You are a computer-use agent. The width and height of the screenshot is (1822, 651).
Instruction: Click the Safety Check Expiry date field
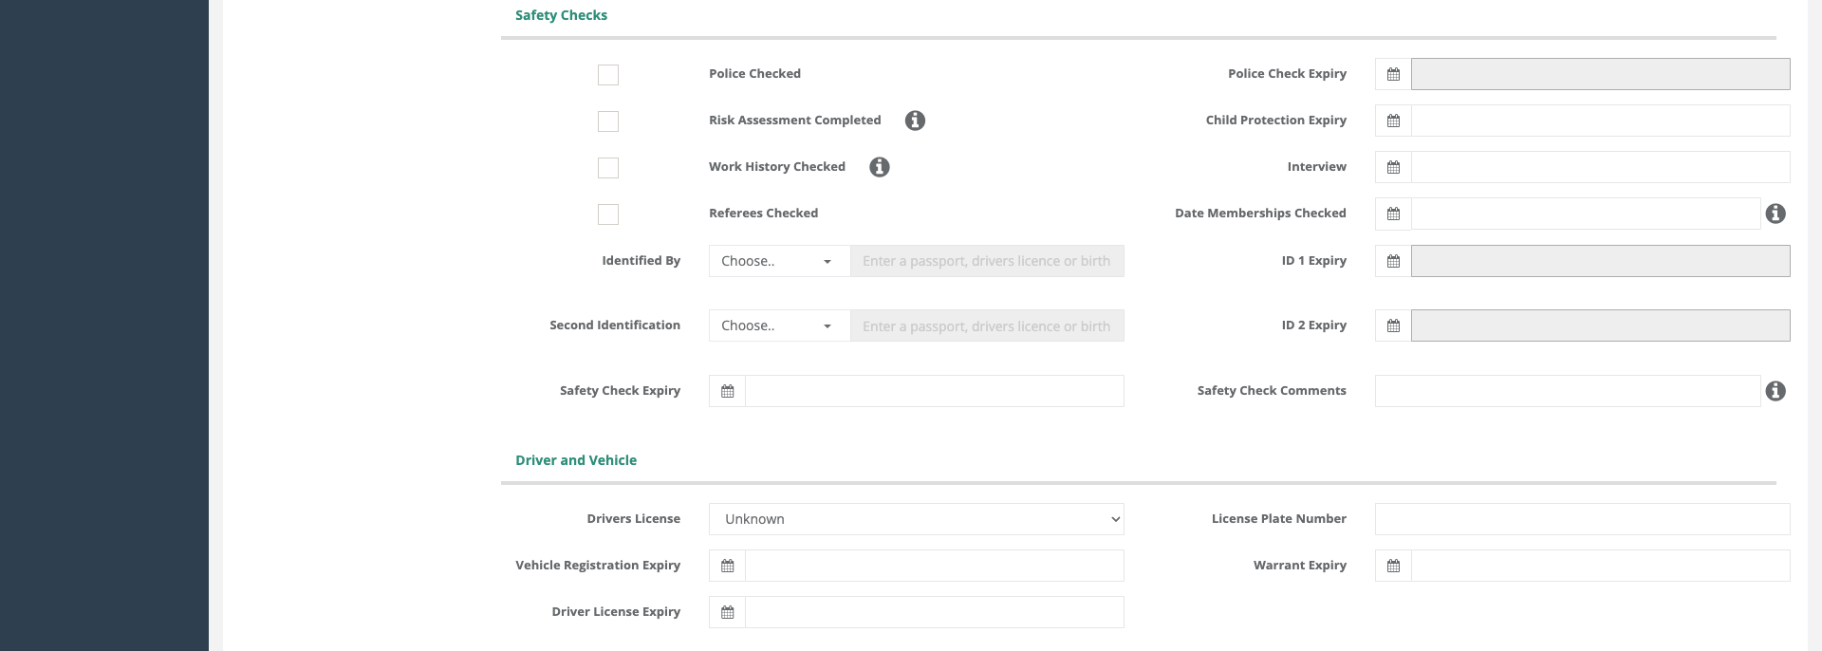coord(935,391)
